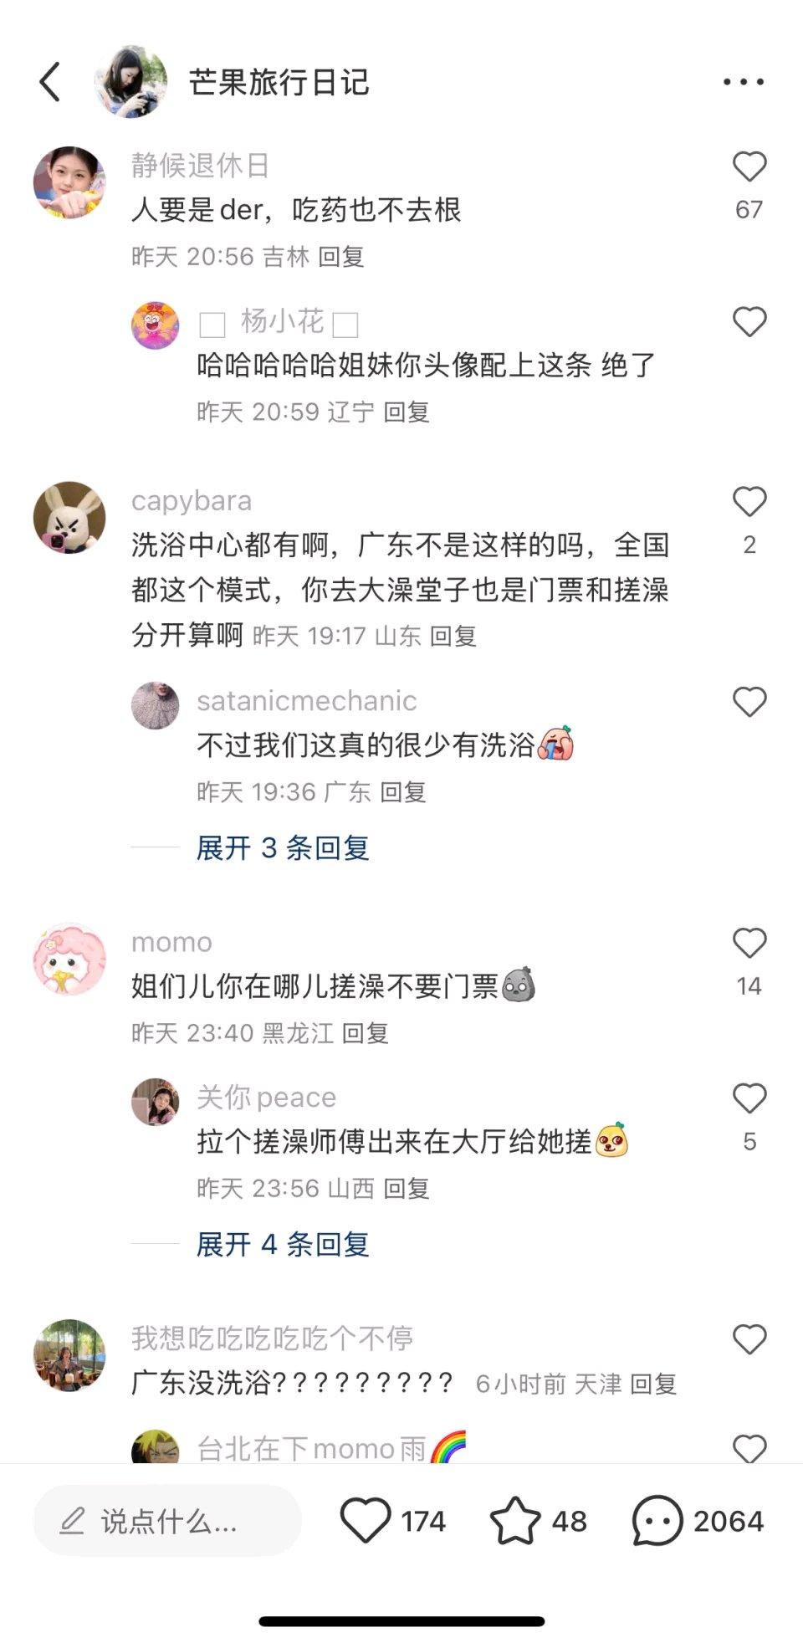Like satanicmechanic's reply

click(x=749, y=702)
